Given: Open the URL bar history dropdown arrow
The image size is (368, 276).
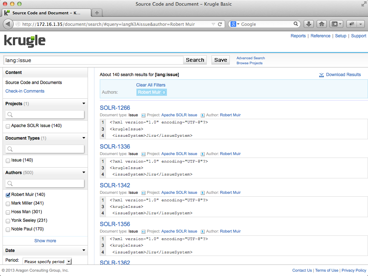Looking at the screenshot, I should coord(213,24).
